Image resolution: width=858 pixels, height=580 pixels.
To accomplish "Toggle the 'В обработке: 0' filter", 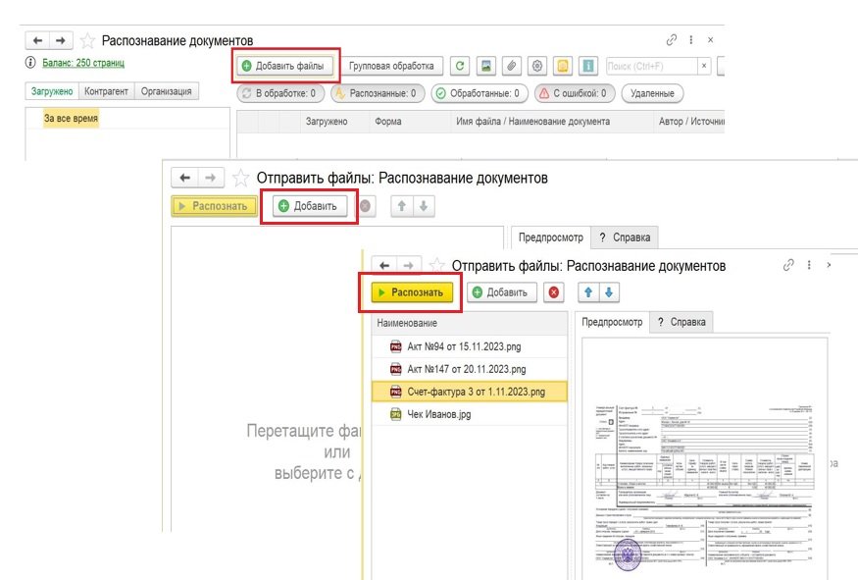I will coord(279,94).
